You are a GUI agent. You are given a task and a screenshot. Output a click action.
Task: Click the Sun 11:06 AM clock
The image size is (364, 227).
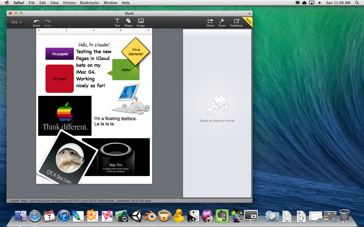(338, 3)
